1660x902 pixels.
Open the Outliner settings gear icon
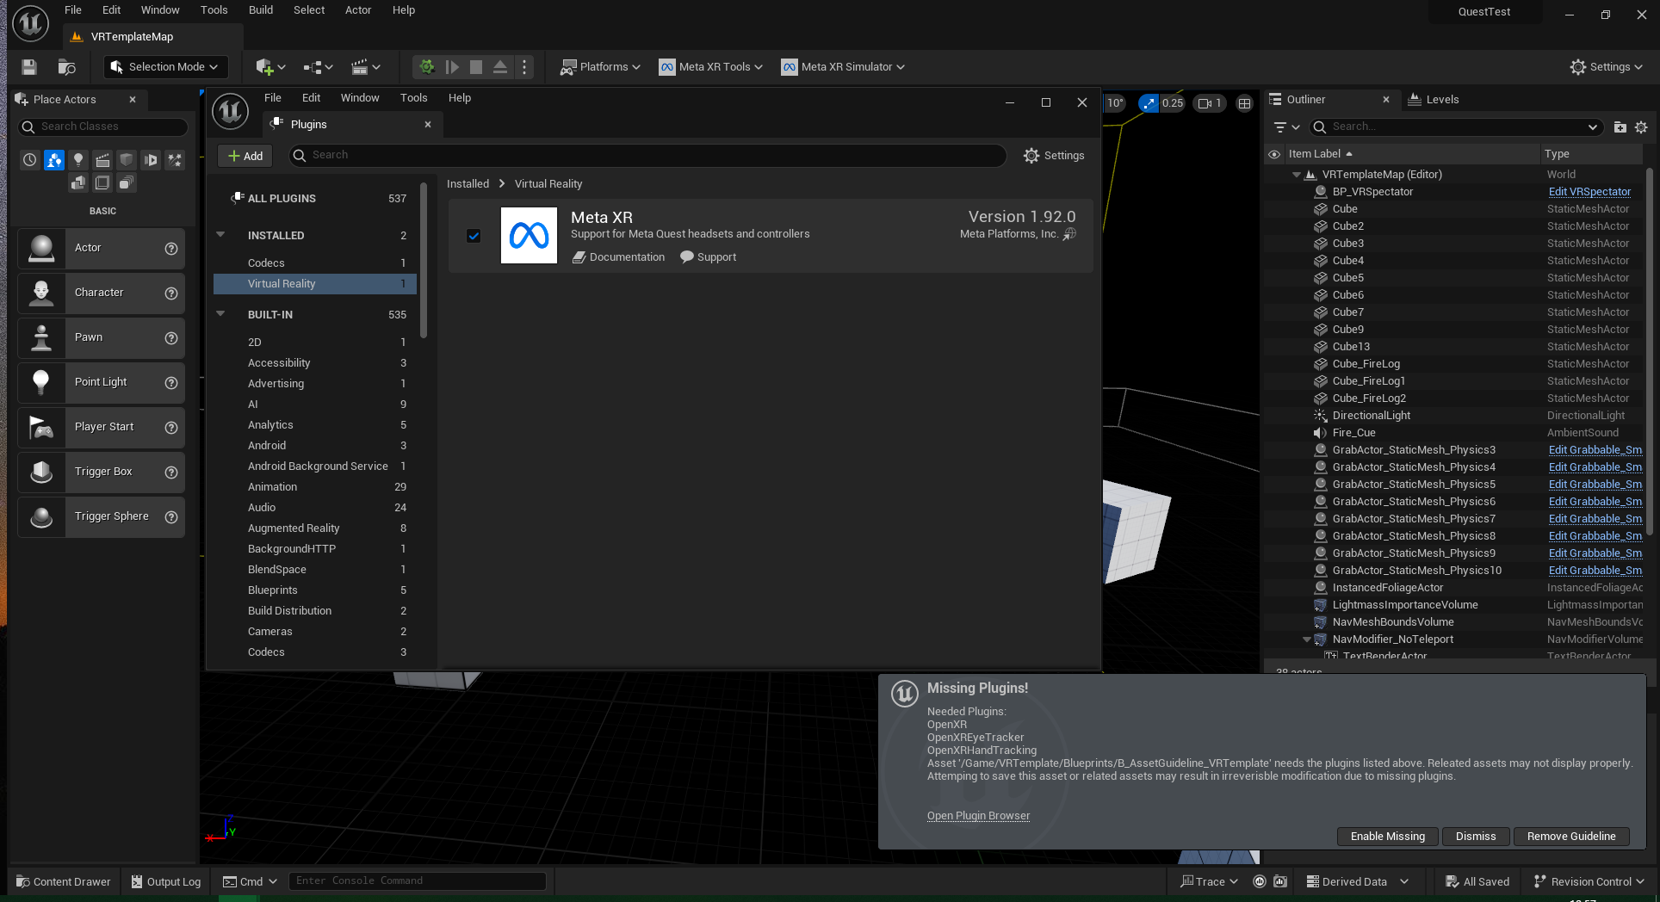tap(1641, 127)
